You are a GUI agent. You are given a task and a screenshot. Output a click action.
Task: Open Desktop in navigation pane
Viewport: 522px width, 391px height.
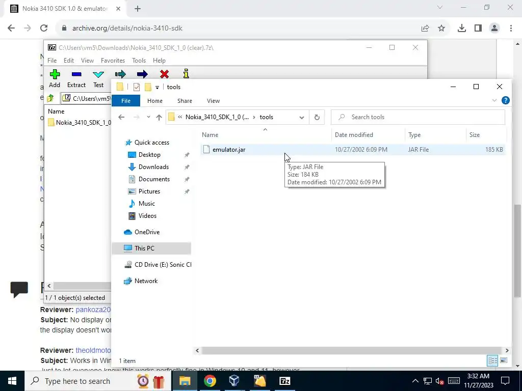coord(149,155)
